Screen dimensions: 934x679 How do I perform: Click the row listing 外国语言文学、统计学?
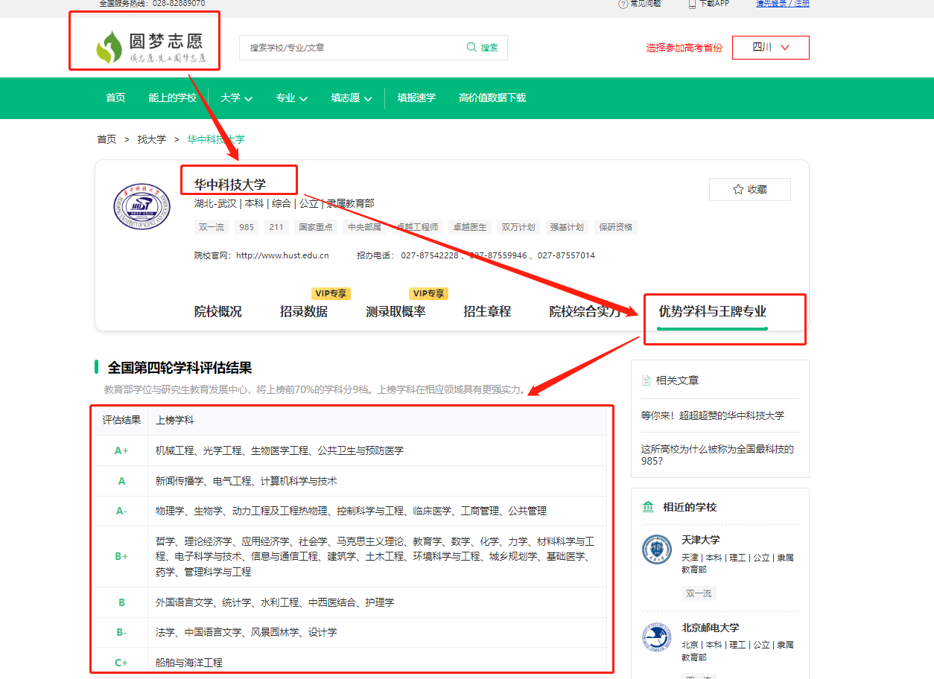[x=351, y=602]
